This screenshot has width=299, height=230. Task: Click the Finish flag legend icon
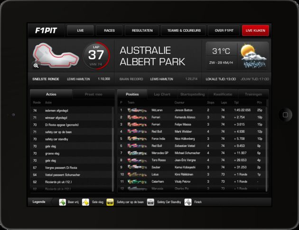[x=188, y=202]
